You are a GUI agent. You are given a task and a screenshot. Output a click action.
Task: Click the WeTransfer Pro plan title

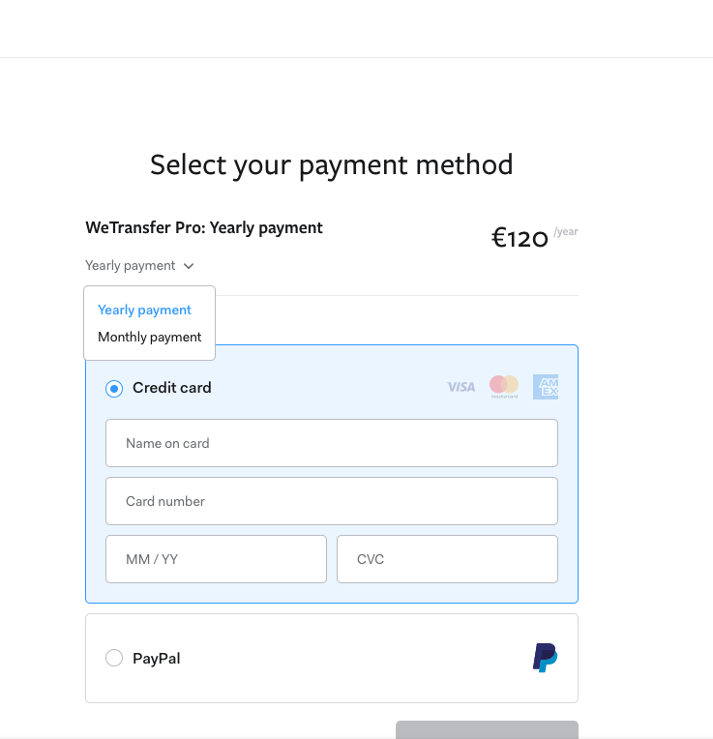pos(204,228)
